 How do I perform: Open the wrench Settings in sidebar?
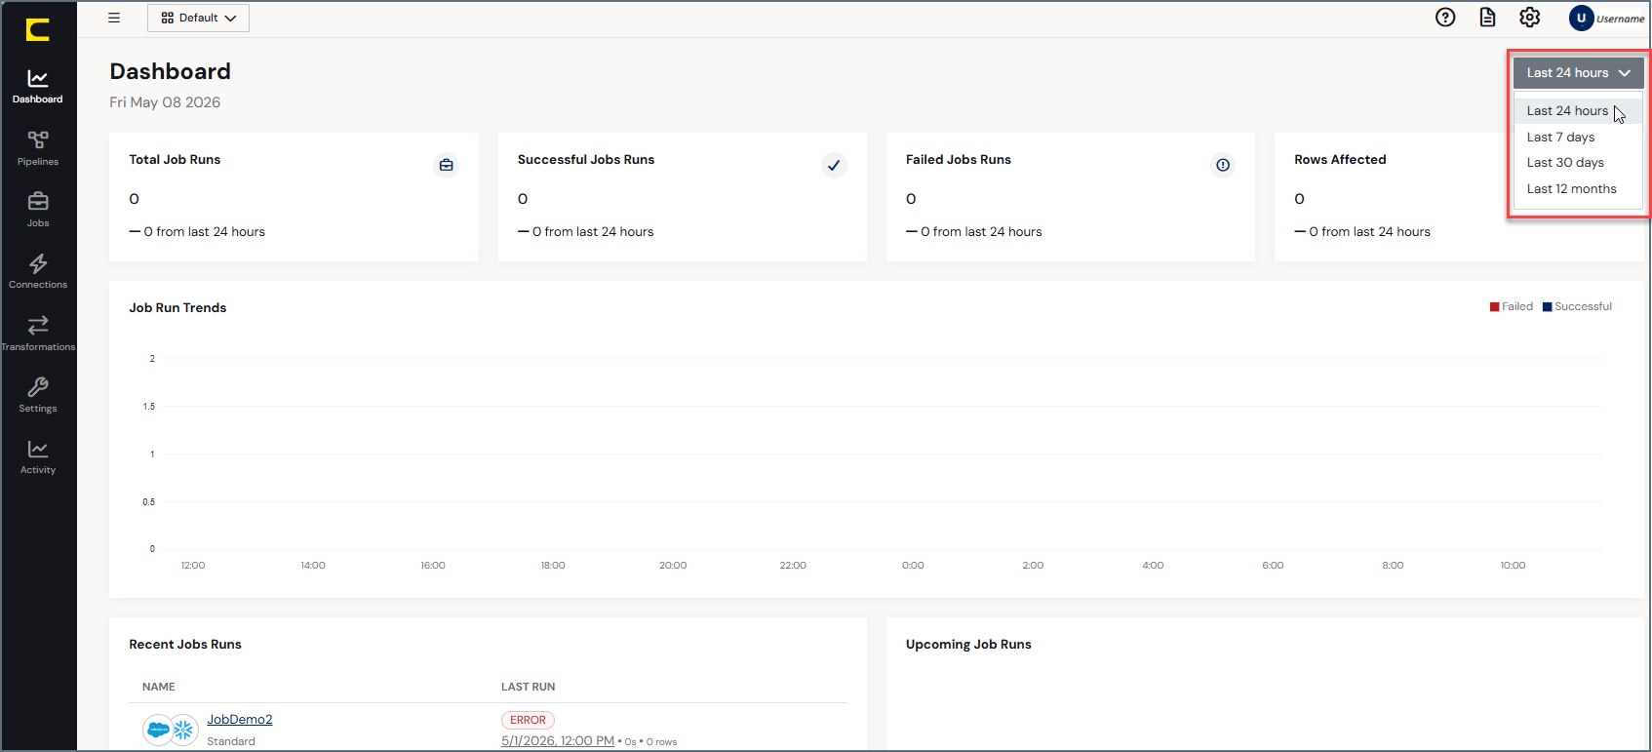(38, 395)
